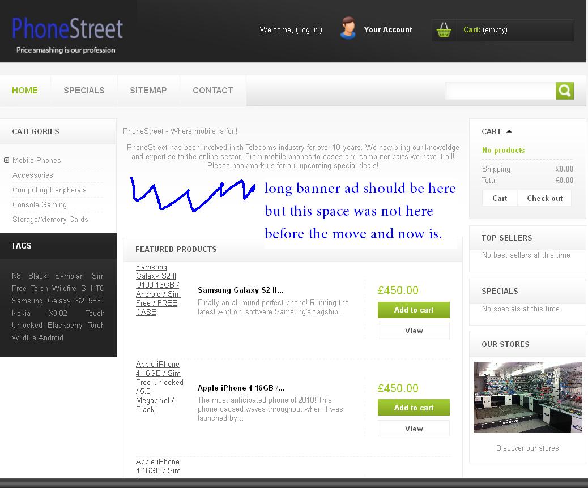The width and height of the screenshot is (588, 488).
Task: Click the PhoneStreet logo
Action: coord(67,35)
